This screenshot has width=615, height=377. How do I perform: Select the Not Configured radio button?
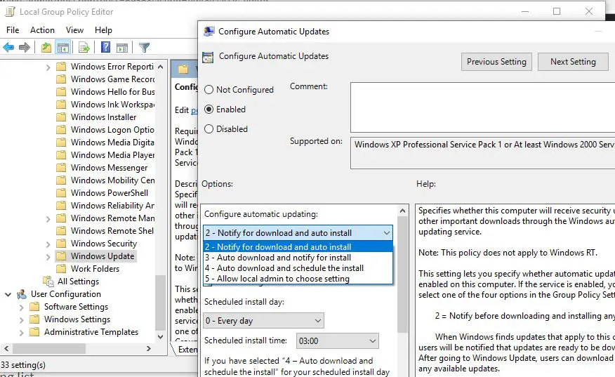pyautogui.click(x=209, y=90)
